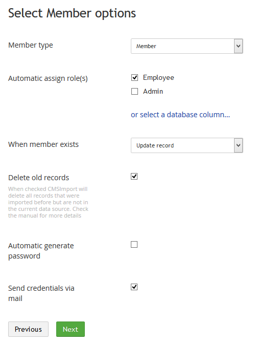This screenshot has height=344, width=255.
Task: Continue with the green Next button
Action: point(71,329)
